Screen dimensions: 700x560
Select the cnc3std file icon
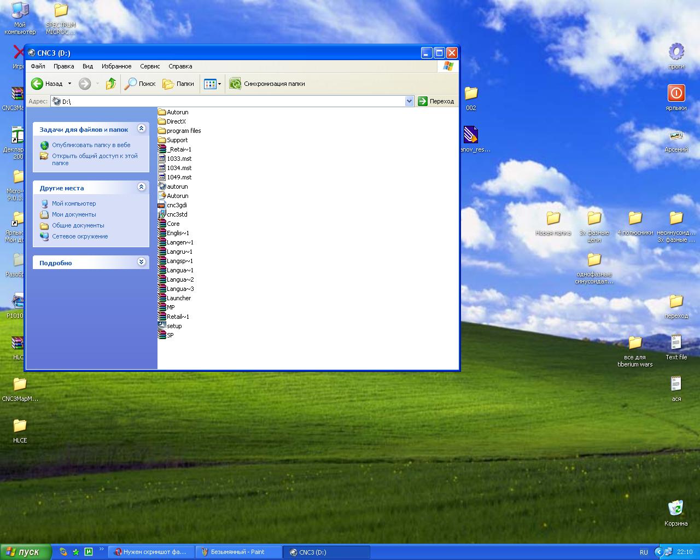(x=162, y=214)
